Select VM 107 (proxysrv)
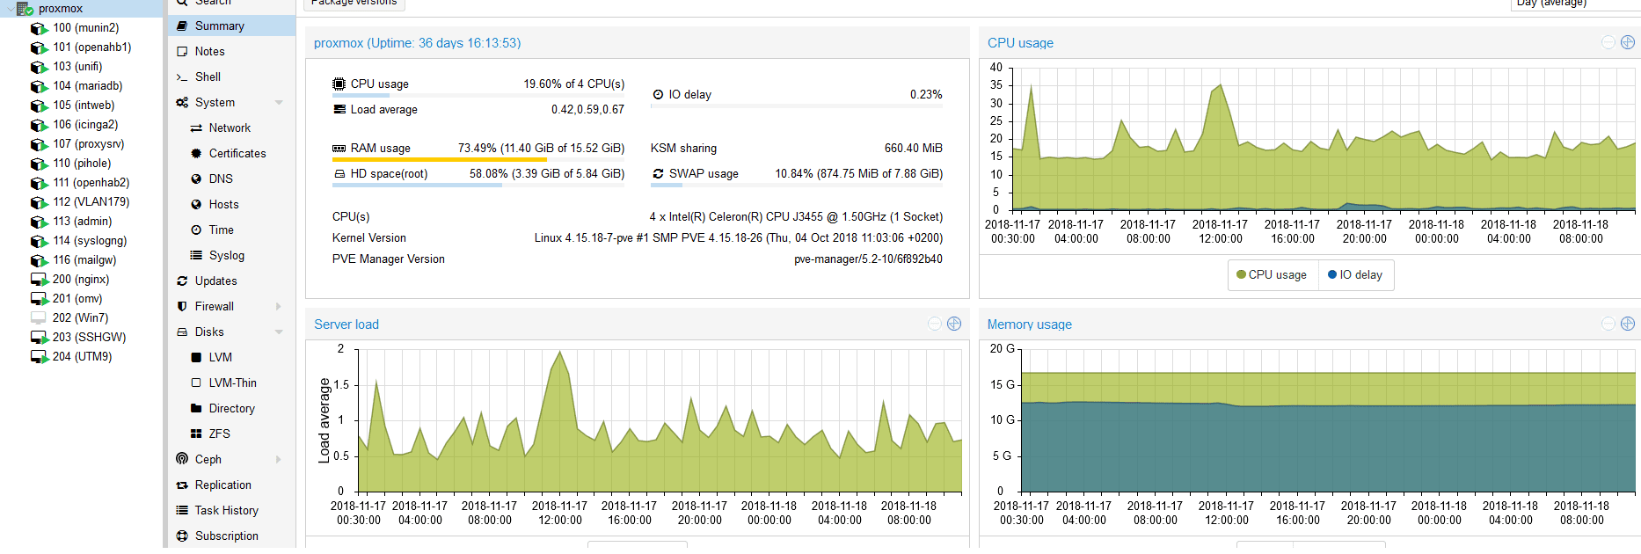Image resolution: width=1641 pixels, height=554 pixels. coord(88,144)
